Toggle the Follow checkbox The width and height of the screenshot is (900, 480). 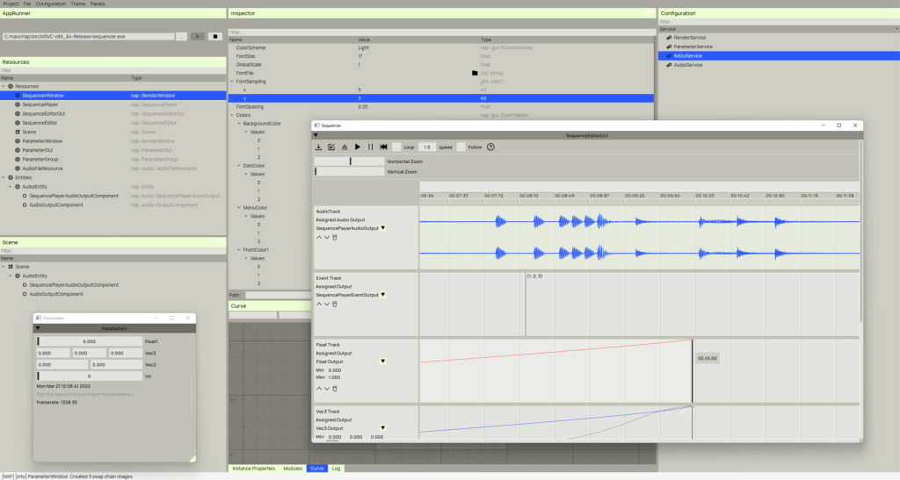(x=461, y=147)
